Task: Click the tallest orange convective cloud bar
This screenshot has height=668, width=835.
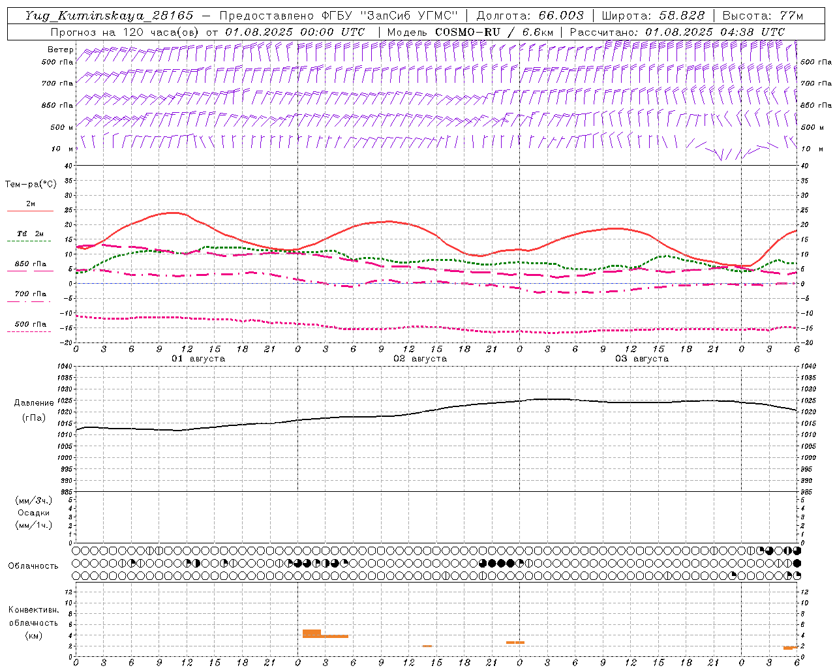Action: (312, 633)
